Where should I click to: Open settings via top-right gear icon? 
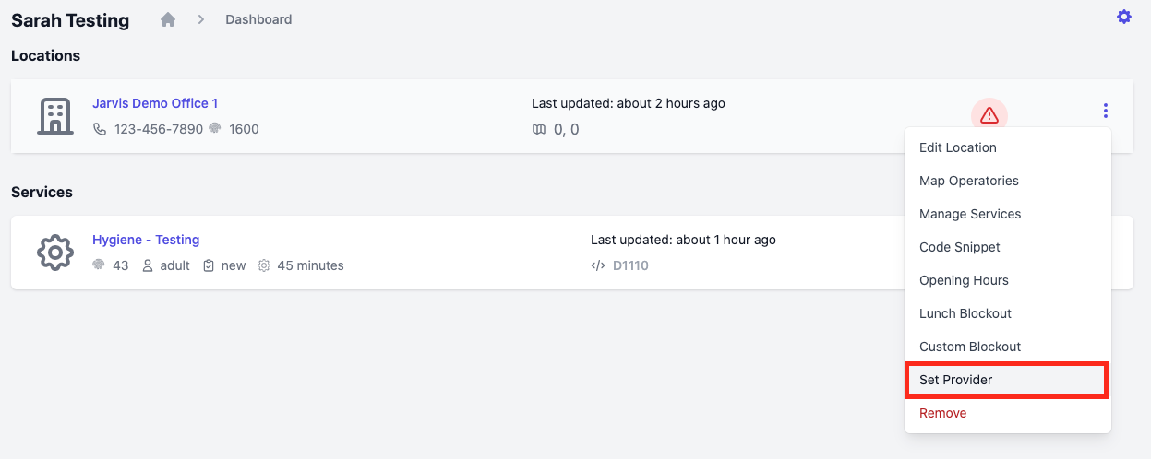click(1123, 17)
